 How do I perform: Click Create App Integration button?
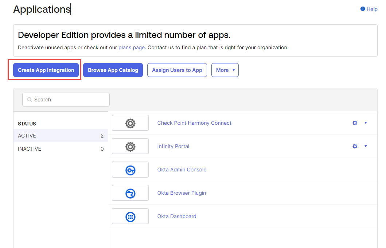[46, 70]
